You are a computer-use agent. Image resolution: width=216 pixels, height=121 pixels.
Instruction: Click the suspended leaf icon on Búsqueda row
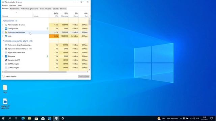click(47, 56)
